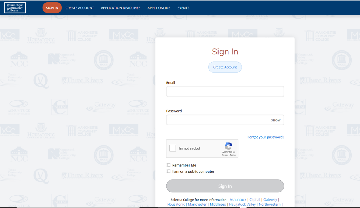Click the reCAPTCHA logo icon
This screenshot has width=360, height=208.
pyautogui.click(x=228, y=146)
